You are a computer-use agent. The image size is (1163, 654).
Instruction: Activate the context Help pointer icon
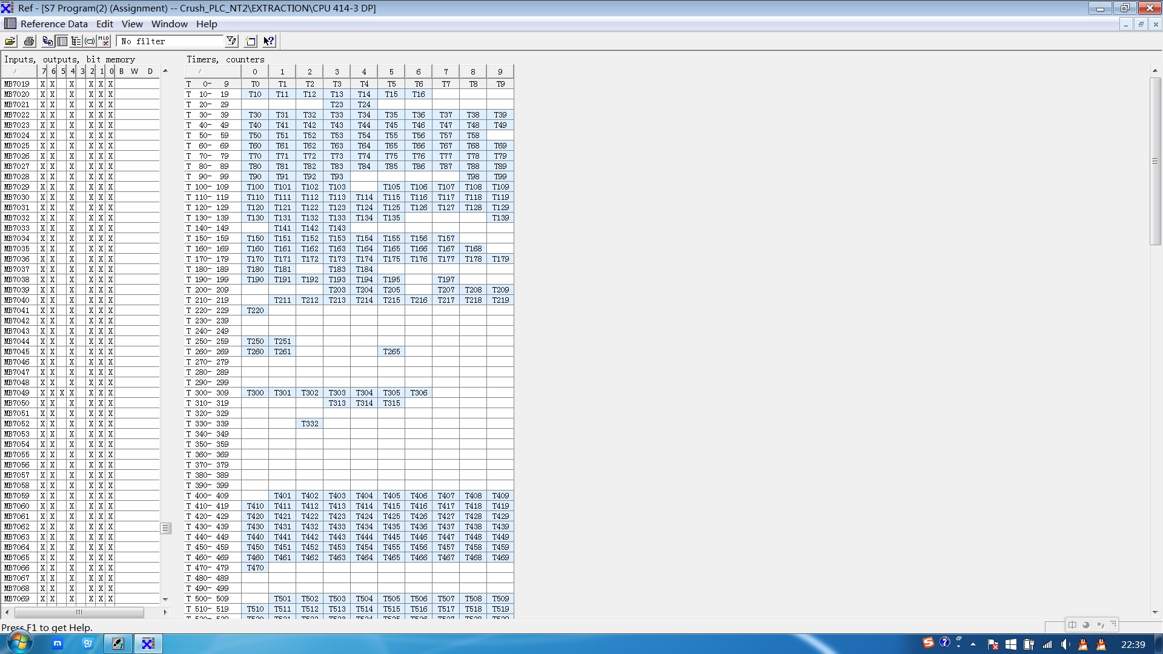pos(269,41)
